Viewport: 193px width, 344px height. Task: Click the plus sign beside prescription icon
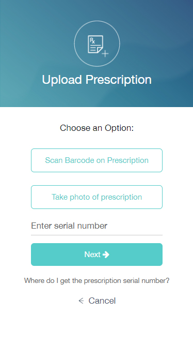105,53
